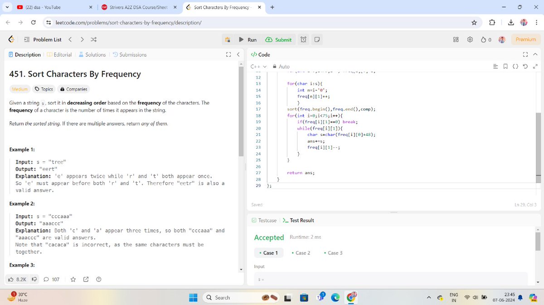Open the layout grid icon
This screenshot has width=544, height=305.
coord(456,39)
